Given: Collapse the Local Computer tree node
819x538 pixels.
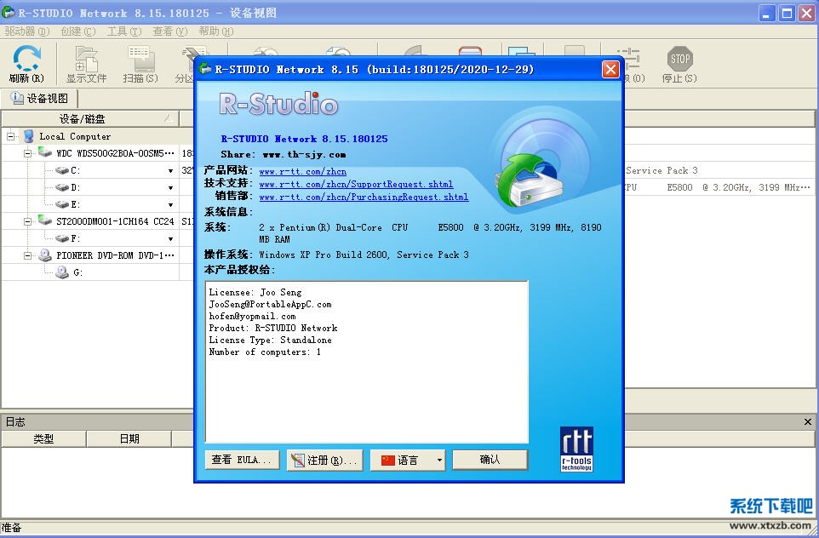Looking at the screenshot, I should [11, 136].
